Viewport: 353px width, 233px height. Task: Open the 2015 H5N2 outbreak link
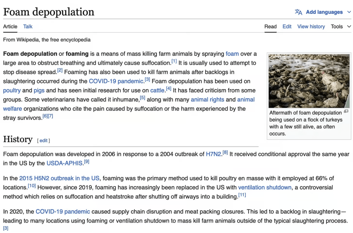click(x=59, y=178)
